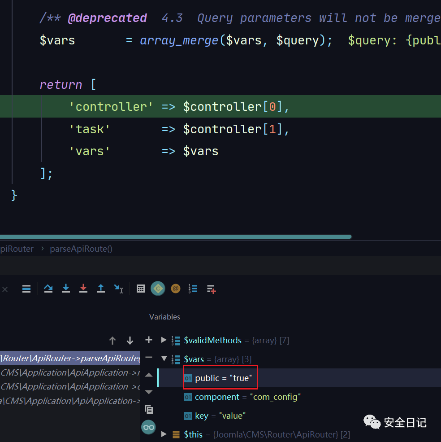Select the Variables panel tab
The image size is (441, 442).
pos(164,317)
